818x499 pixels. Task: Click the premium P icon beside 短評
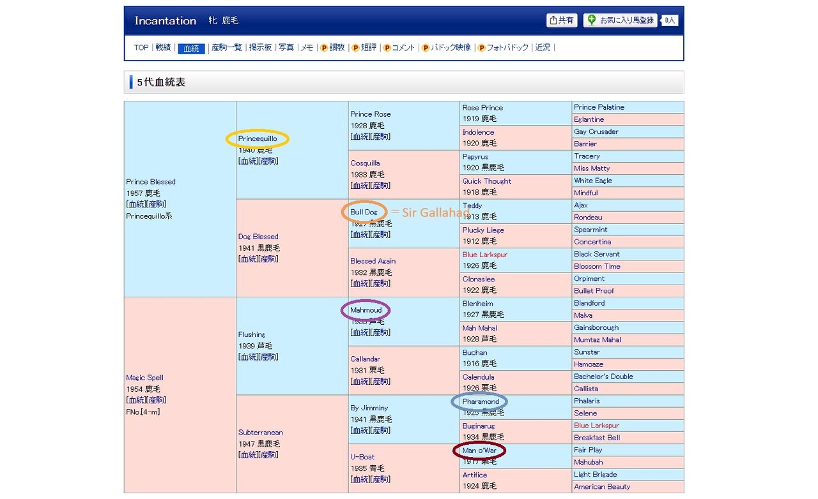(x=355, y=48)
